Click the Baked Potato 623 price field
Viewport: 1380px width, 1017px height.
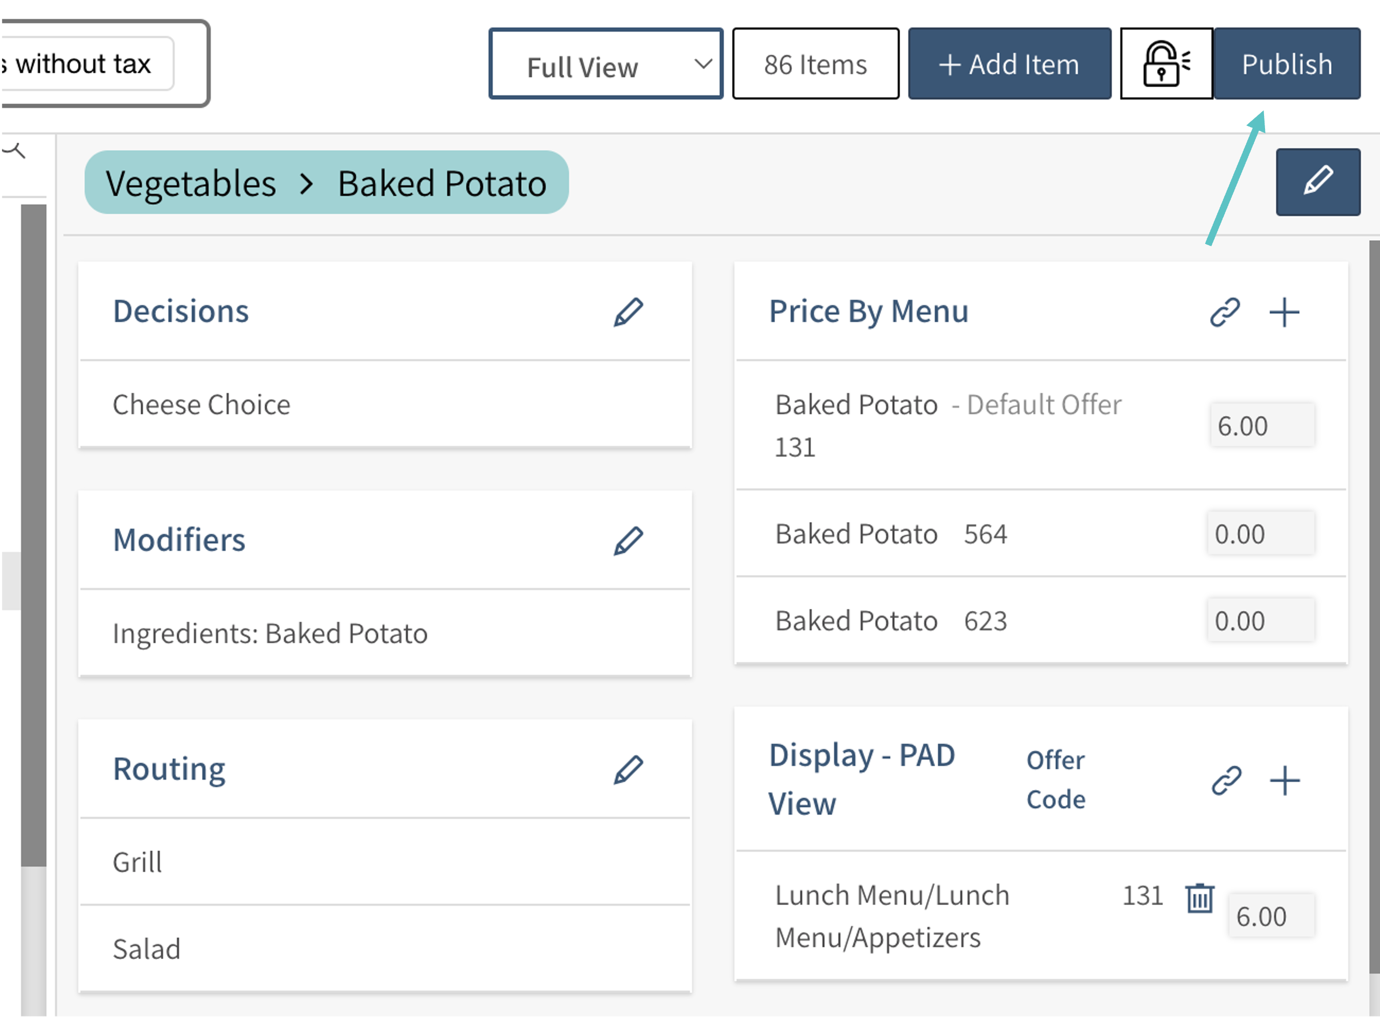pos(1260,621)
